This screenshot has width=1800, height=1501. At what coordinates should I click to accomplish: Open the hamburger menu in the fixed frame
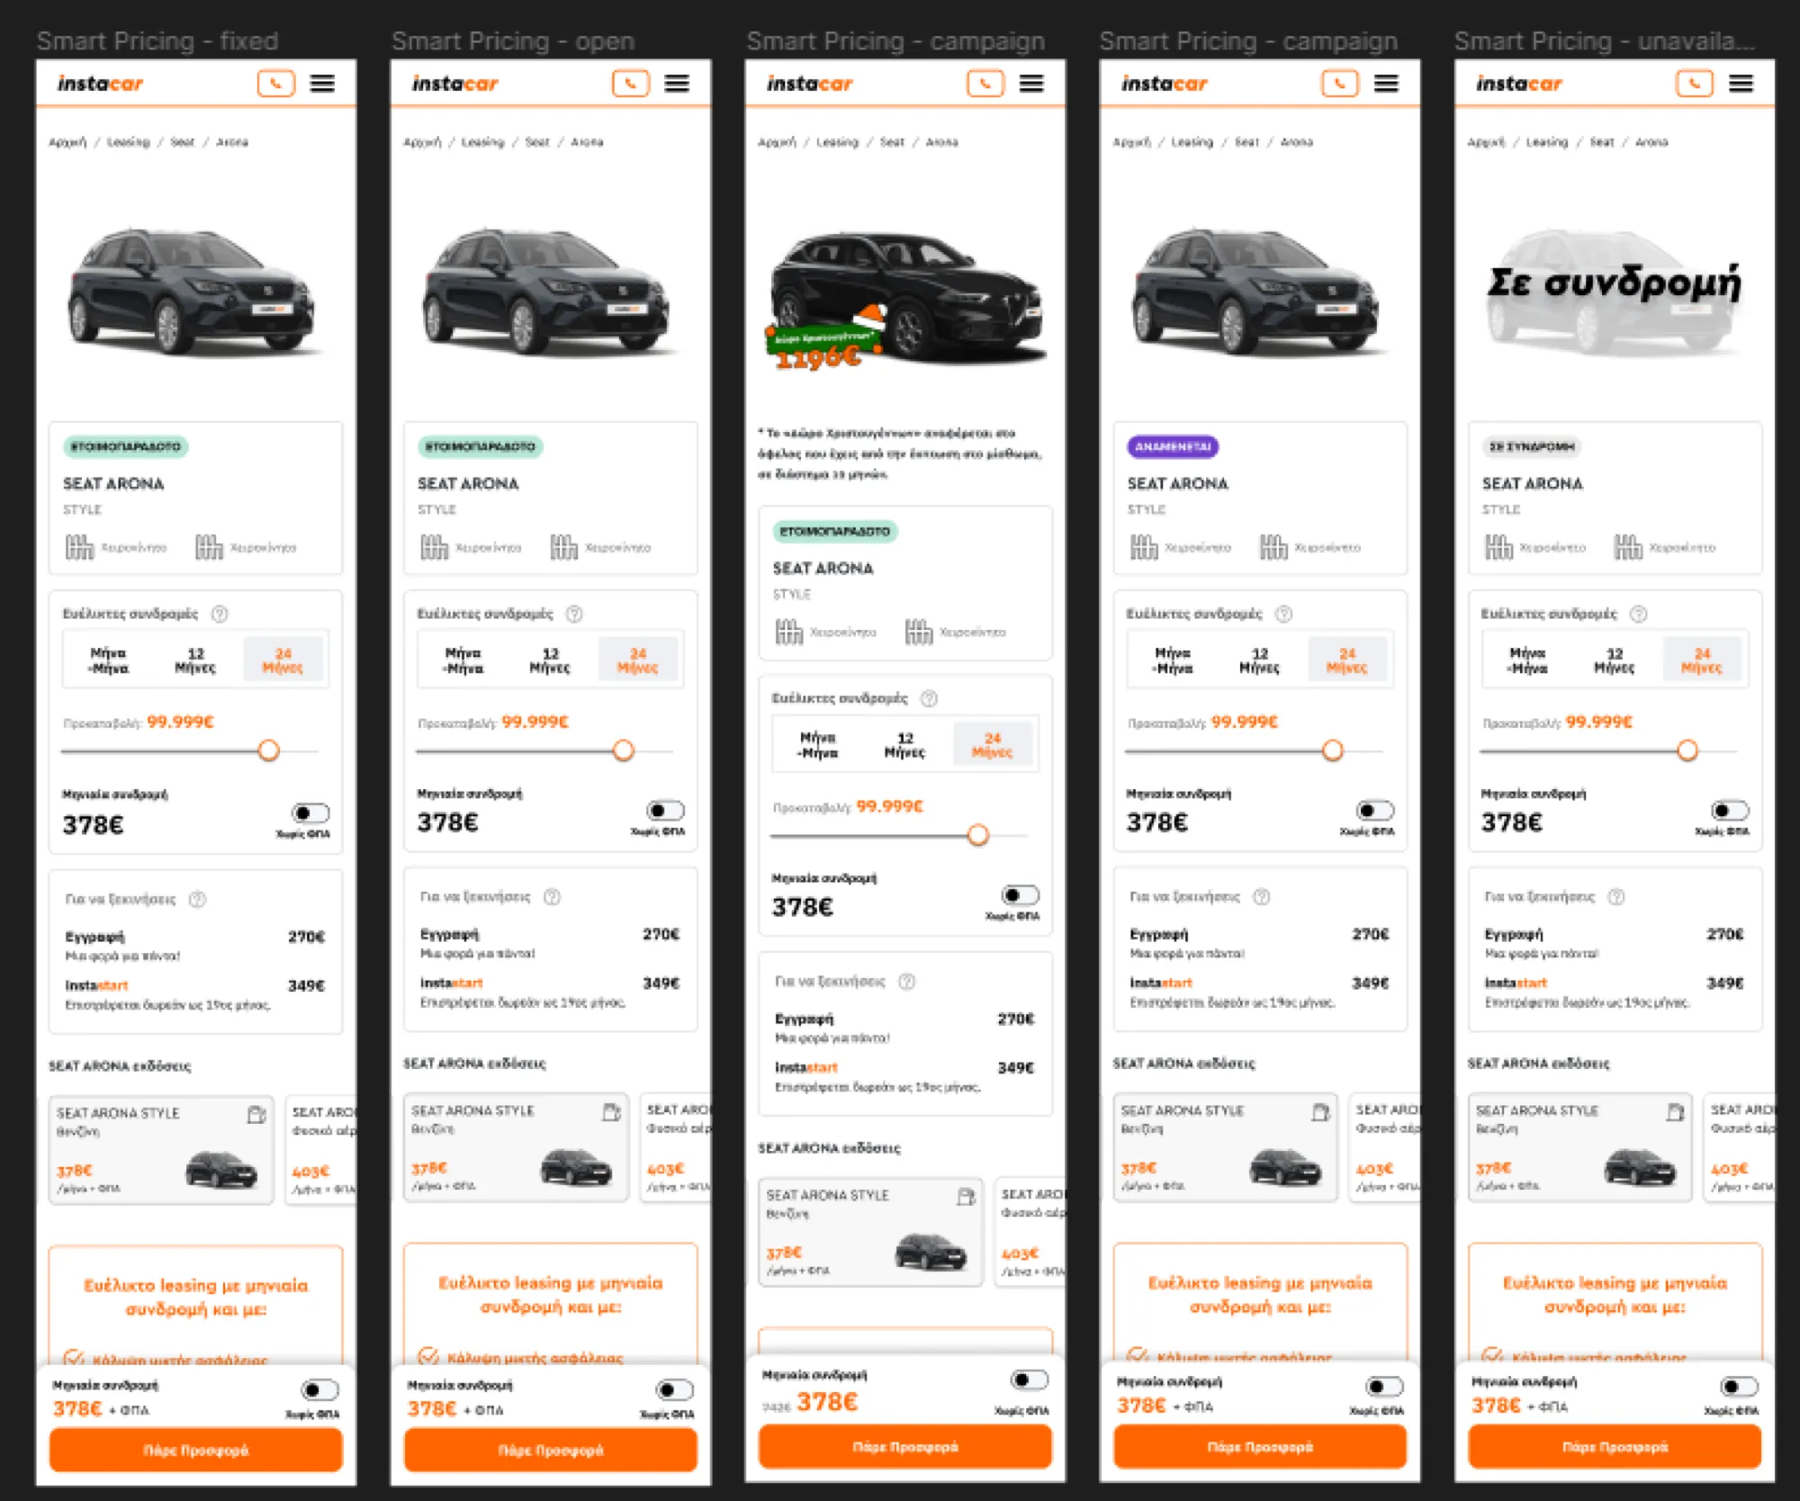(322, 84)
